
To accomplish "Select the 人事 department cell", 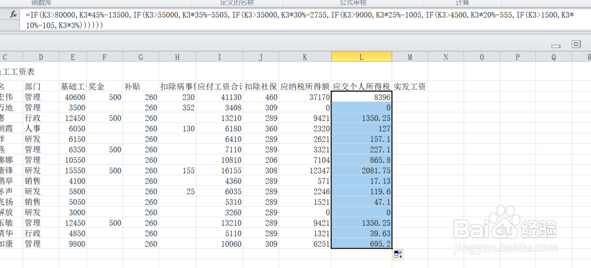I will coord(41,129).
